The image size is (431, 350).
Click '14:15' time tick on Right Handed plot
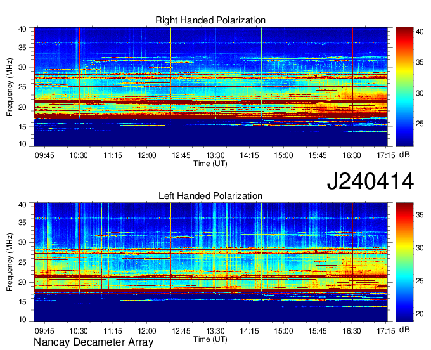point(249,155)
